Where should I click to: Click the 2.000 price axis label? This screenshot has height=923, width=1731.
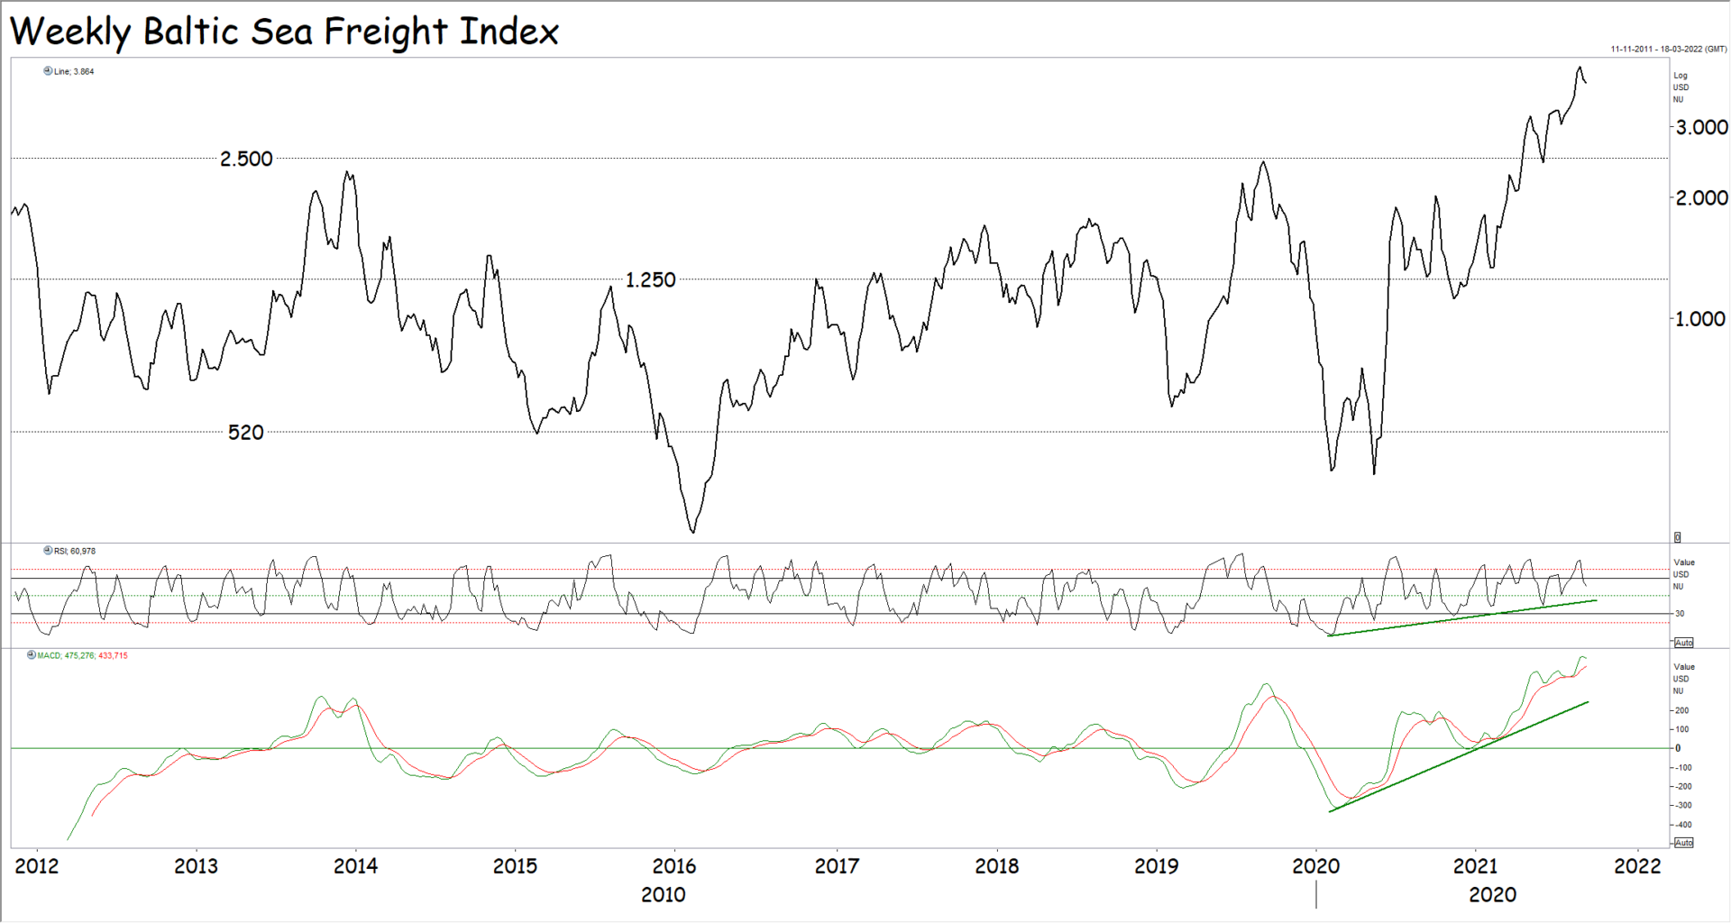[x=1701, y=197]
